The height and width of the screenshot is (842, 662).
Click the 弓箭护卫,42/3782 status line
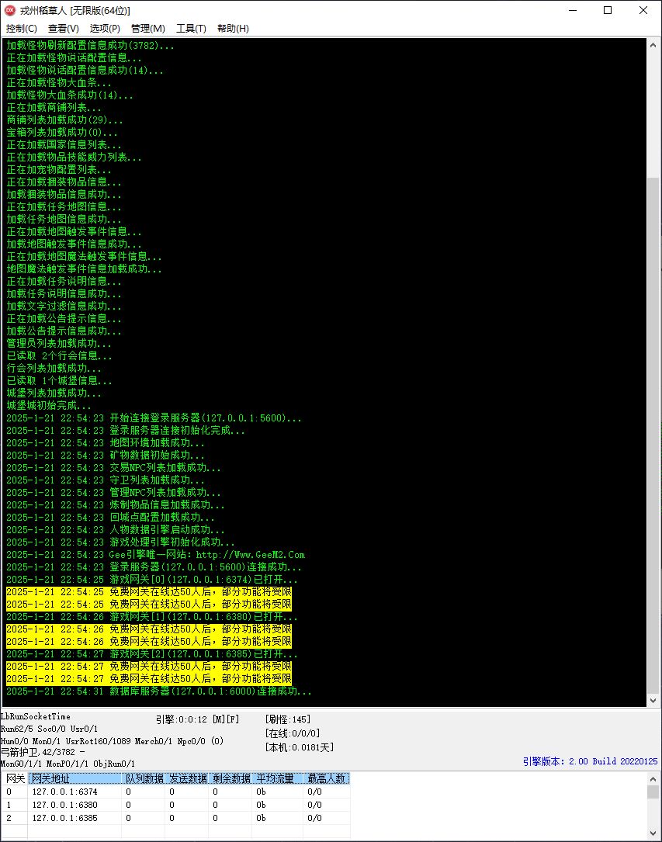43,752
